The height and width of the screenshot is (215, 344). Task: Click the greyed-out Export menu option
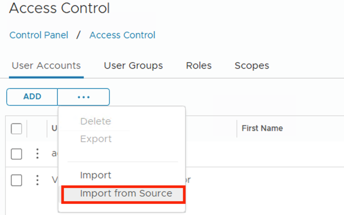coord(96,139)
